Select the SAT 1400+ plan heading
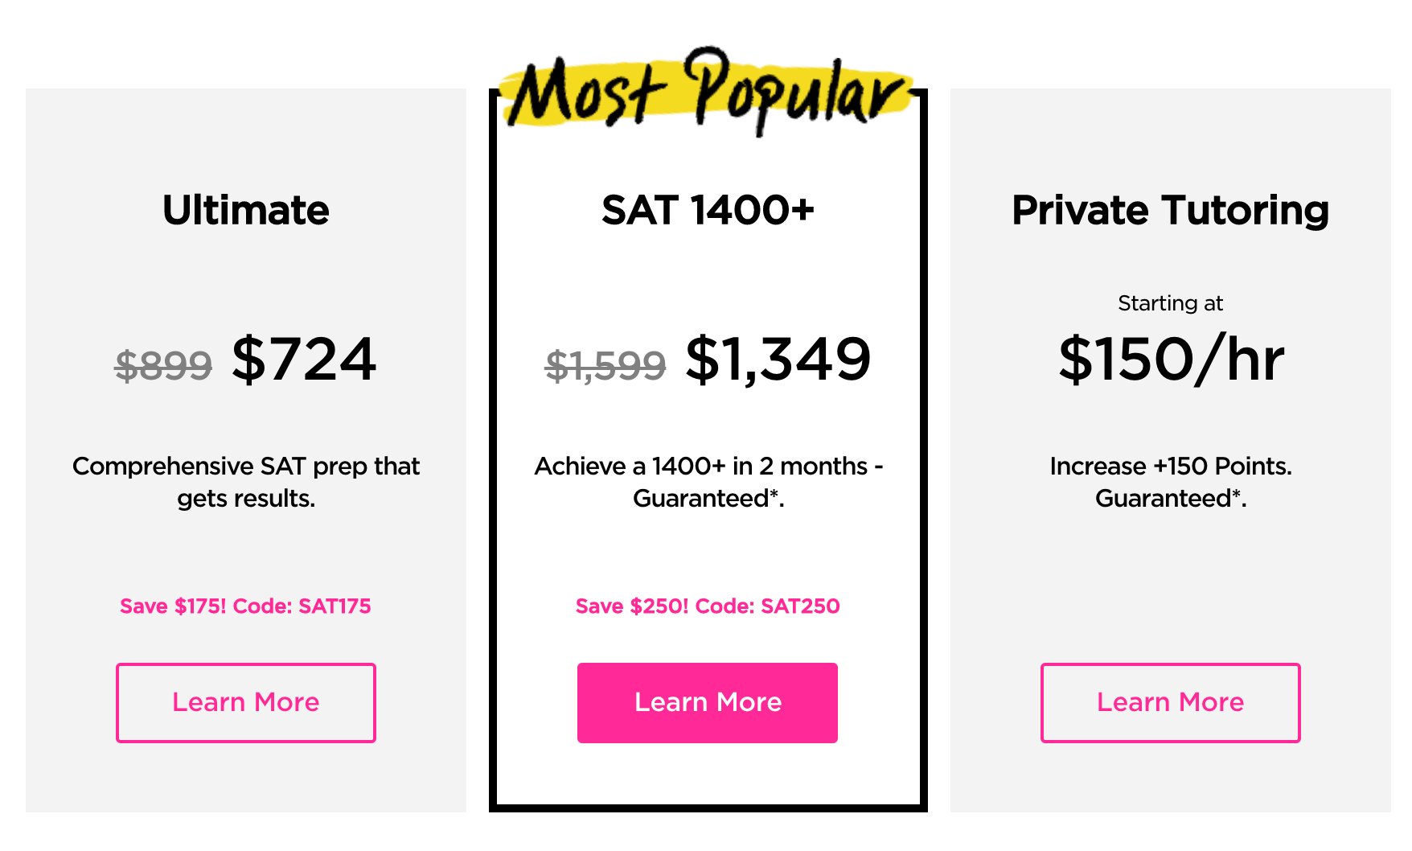Screen dimensions: 1412x851 pyautogui.click(x=708, y=211)
